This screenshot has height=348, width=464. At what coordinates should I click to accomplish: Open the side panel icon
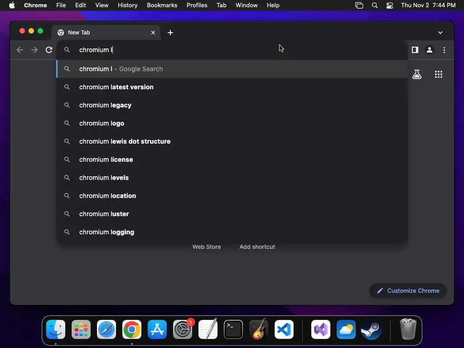click(x=415, y=50)
